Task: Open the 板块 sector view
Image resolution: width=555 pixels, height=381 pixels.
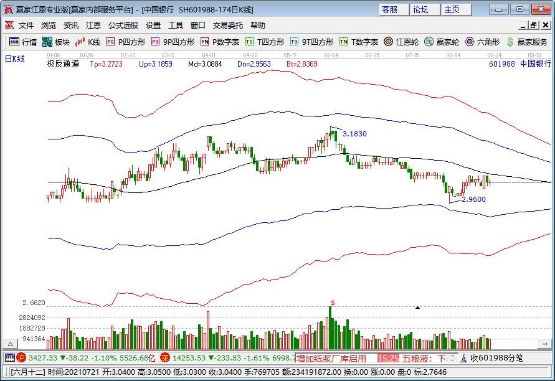Action: [56, 42]
